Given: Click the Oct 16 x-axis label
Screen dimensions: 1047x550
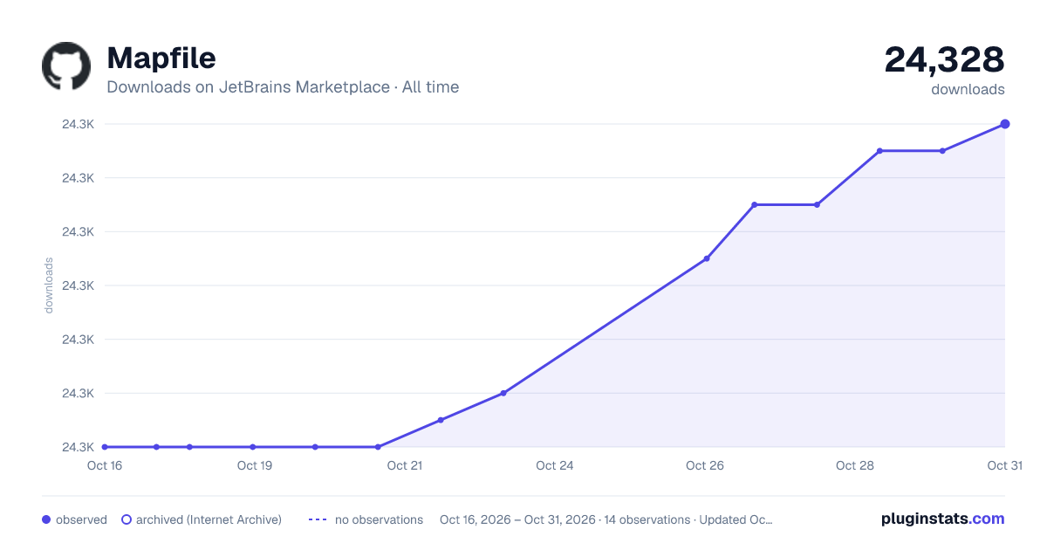Looking at the screenshot, I should tap(105, 465).
